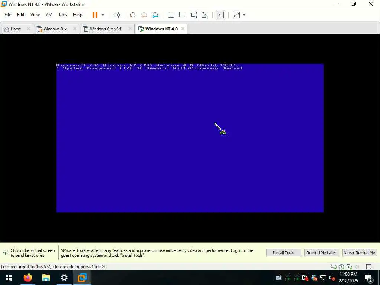This screenshot has height=285, width=380.
Task: Revert the VM to its parent snapshot
Action: [144, 15]
